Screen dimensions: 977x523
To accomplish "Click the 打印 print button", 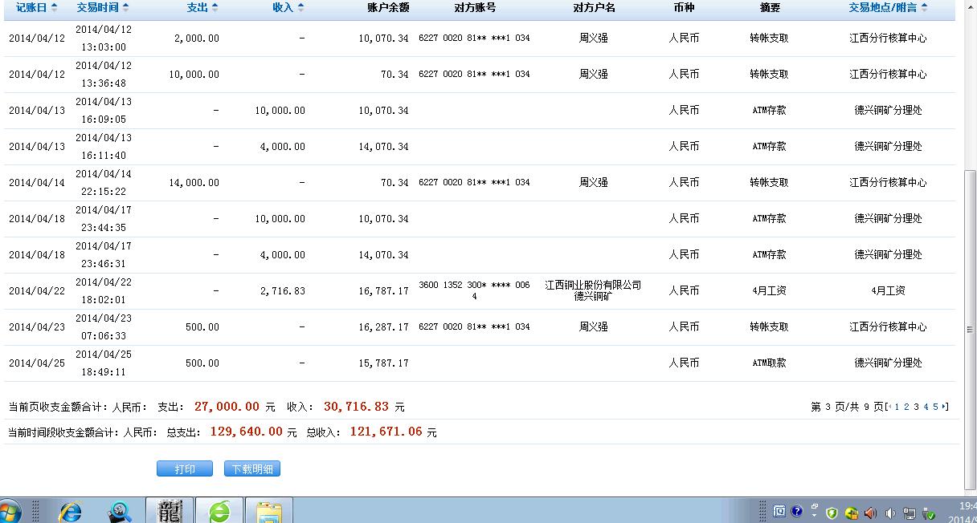I will [185, 469].
